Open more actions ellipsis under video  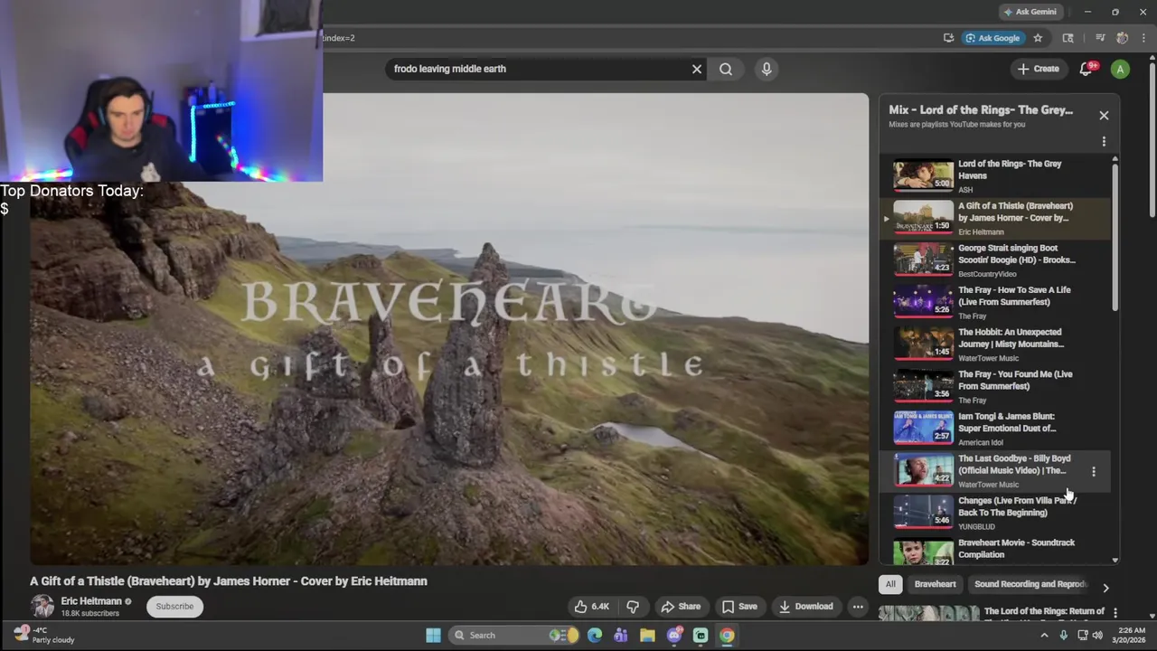click(858, 607)
